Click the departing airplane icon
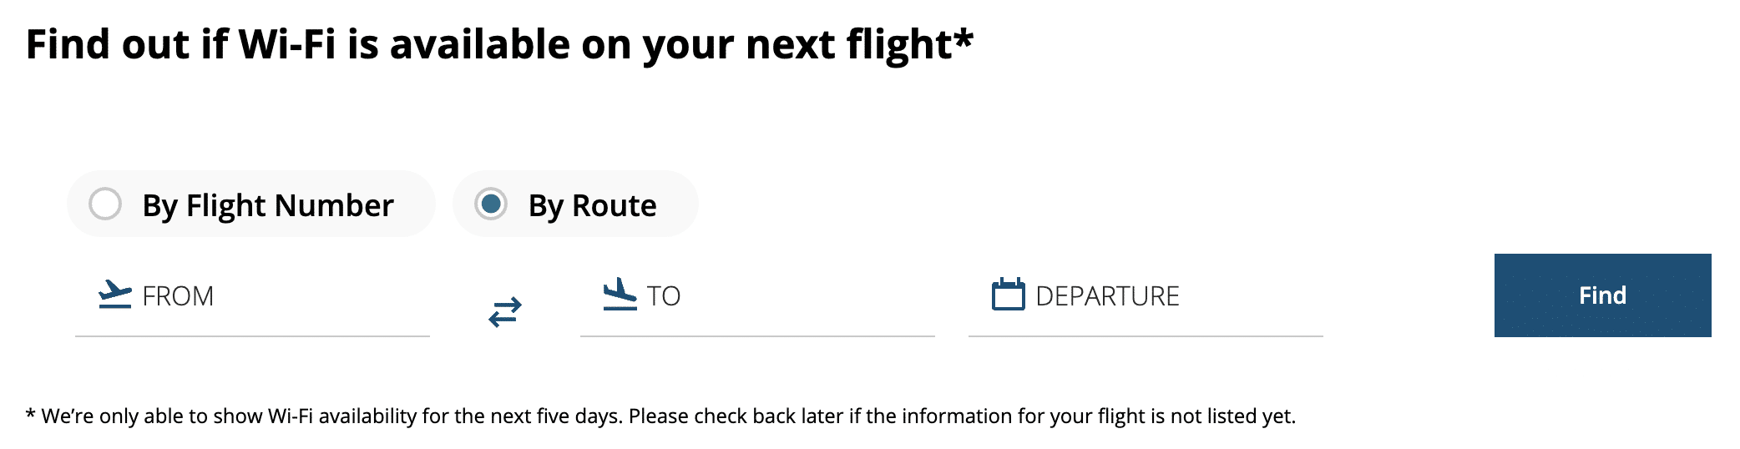Viewport: 1740px width, 449px height. [x=115, y=295]
